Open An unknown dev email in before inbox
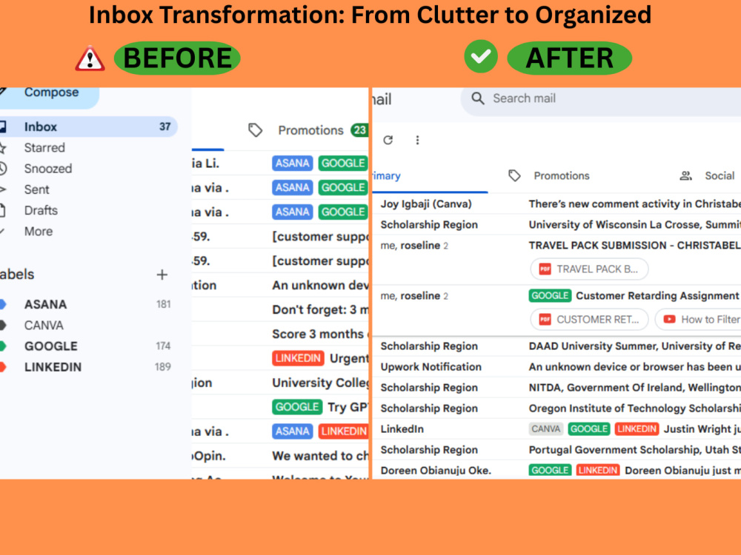 pyautogui.click(x=280, y=285)
